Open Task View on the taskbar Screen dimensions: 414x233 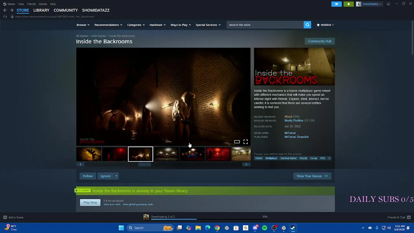point(180,228)
